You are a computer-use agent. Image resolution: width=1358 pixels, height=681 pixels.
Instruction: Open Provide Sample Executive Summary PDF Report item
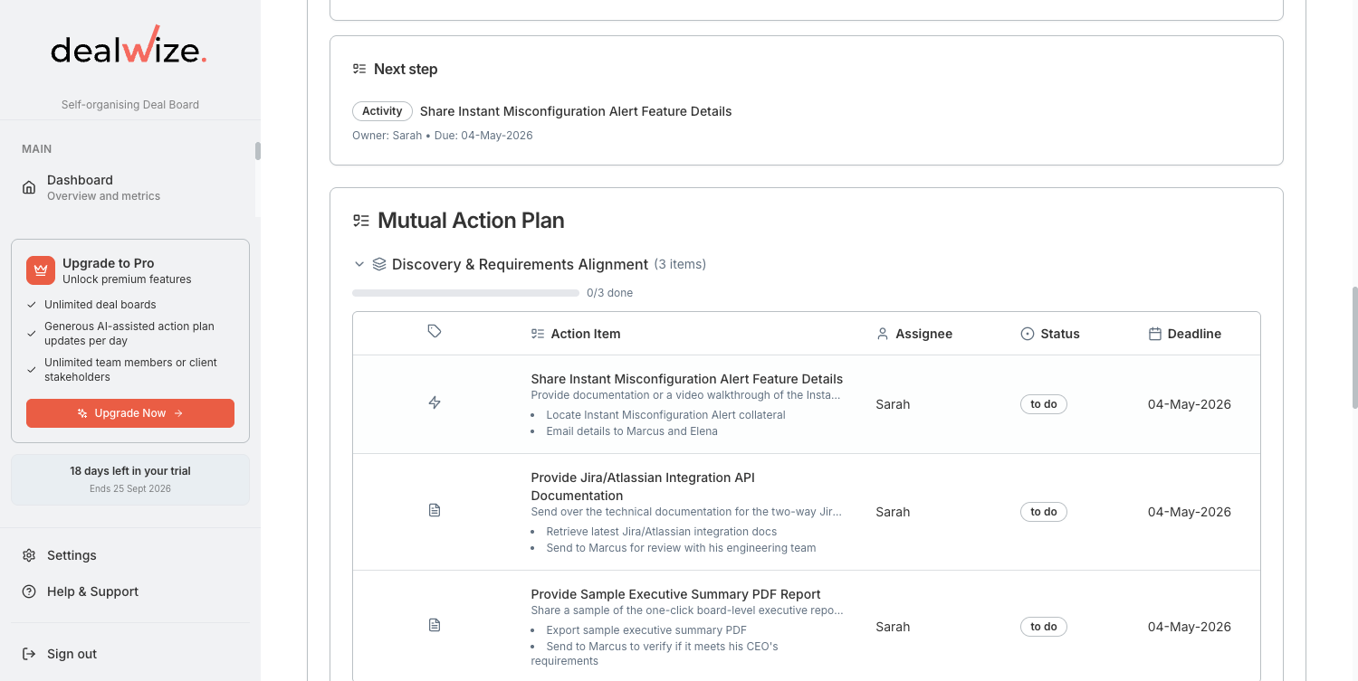pos(675,594)
